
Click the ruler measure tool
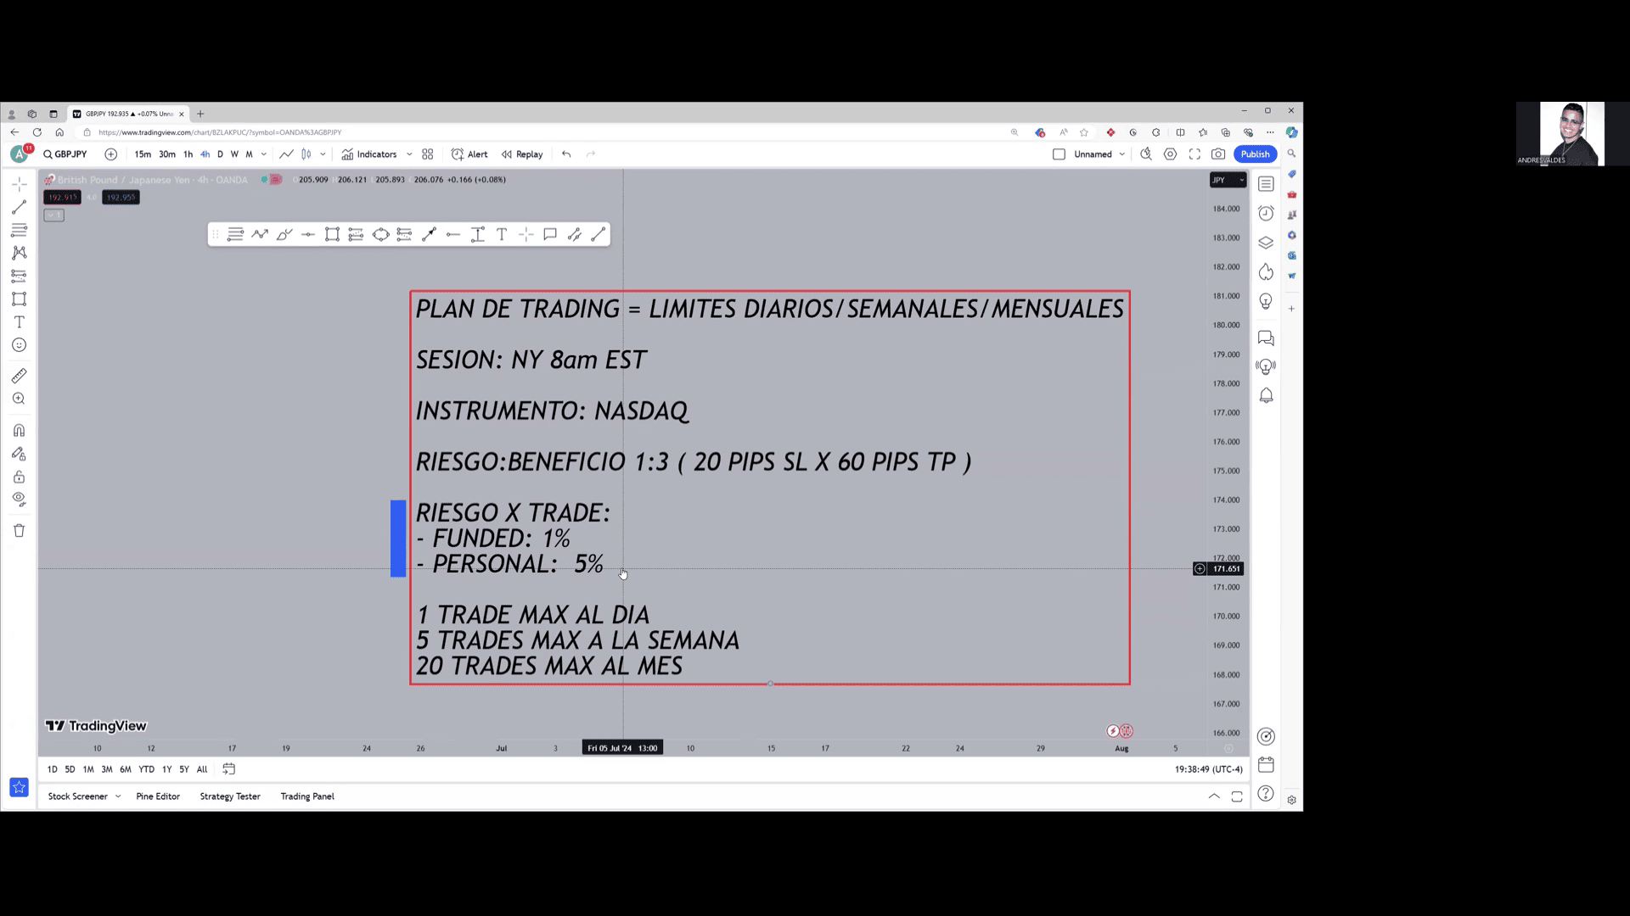pos(19,376)
